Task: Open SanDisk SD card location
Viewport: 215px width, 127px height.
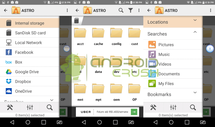Action: click(30, 33)
